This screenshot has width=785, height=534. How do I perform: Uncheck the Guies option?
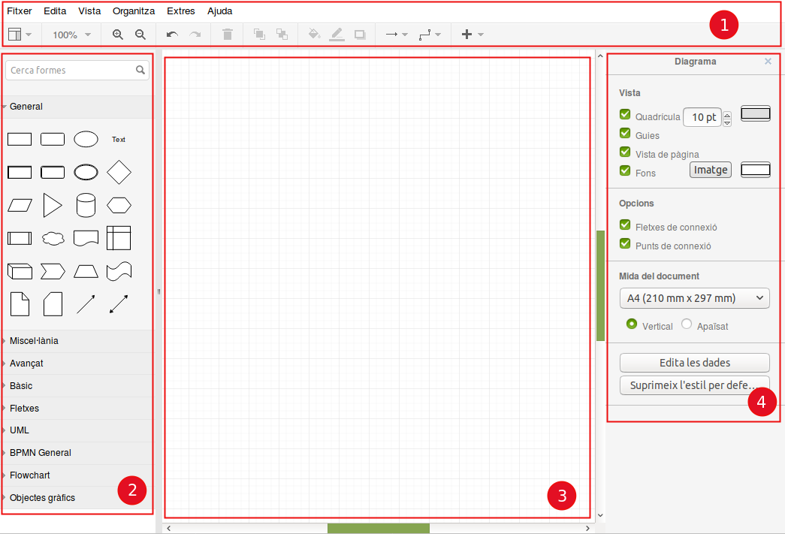click(x=625, y=134)
